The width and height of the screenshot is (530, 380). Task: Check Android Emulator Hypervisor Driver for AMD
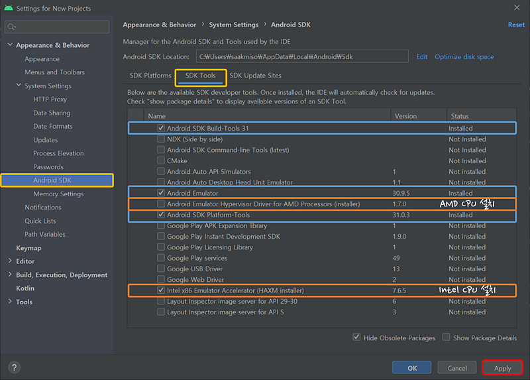tap(161, 204)
